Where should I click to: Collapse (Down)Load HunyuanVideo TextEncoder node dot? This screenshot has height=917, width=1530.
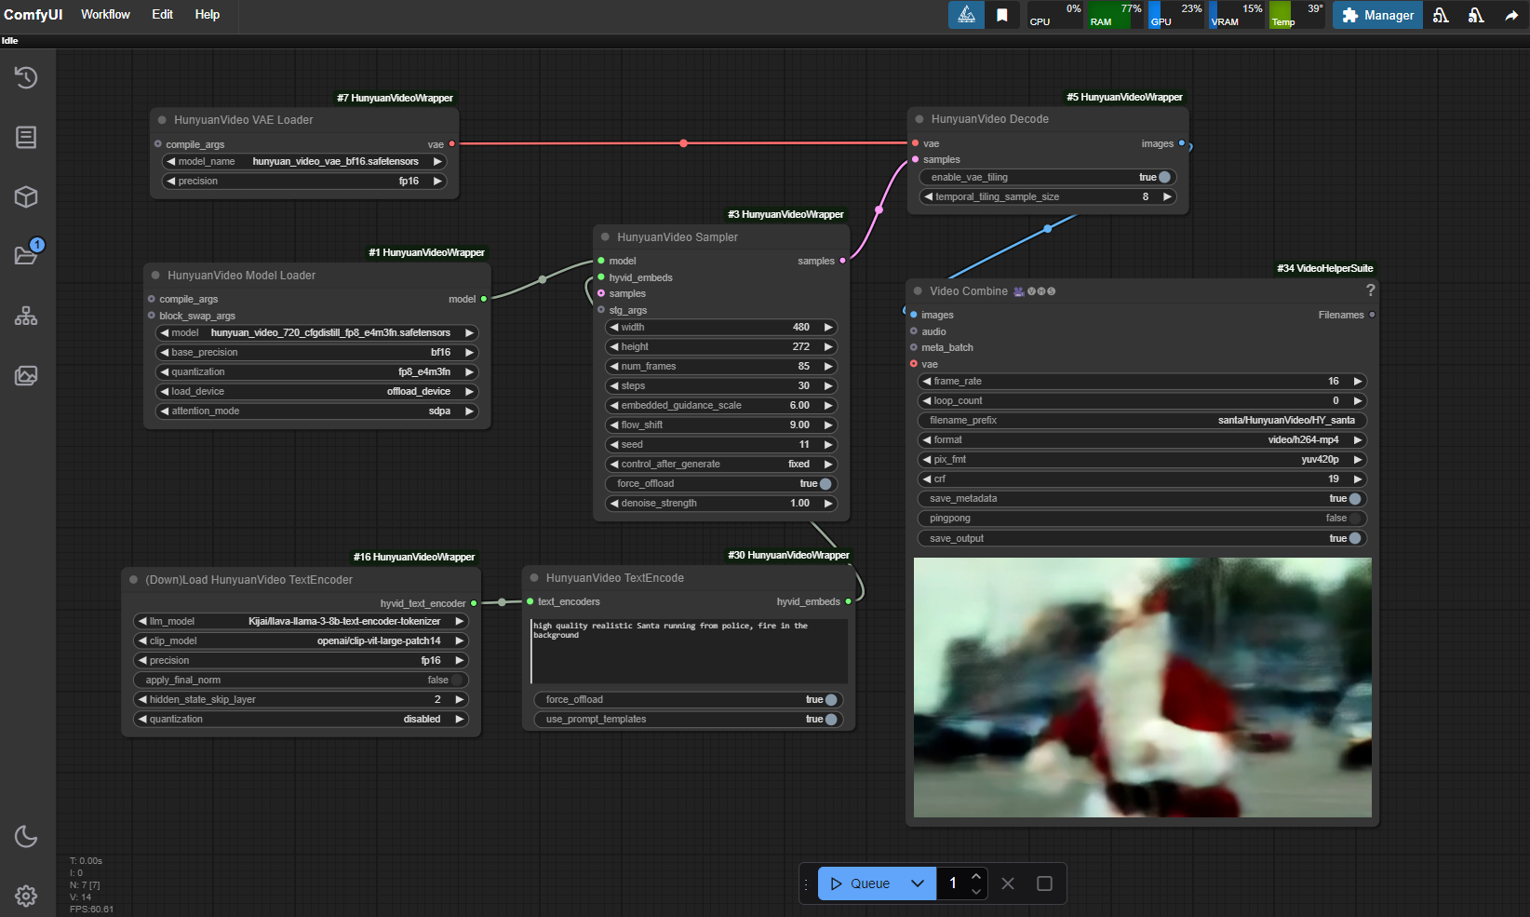(x=133, y=580)
